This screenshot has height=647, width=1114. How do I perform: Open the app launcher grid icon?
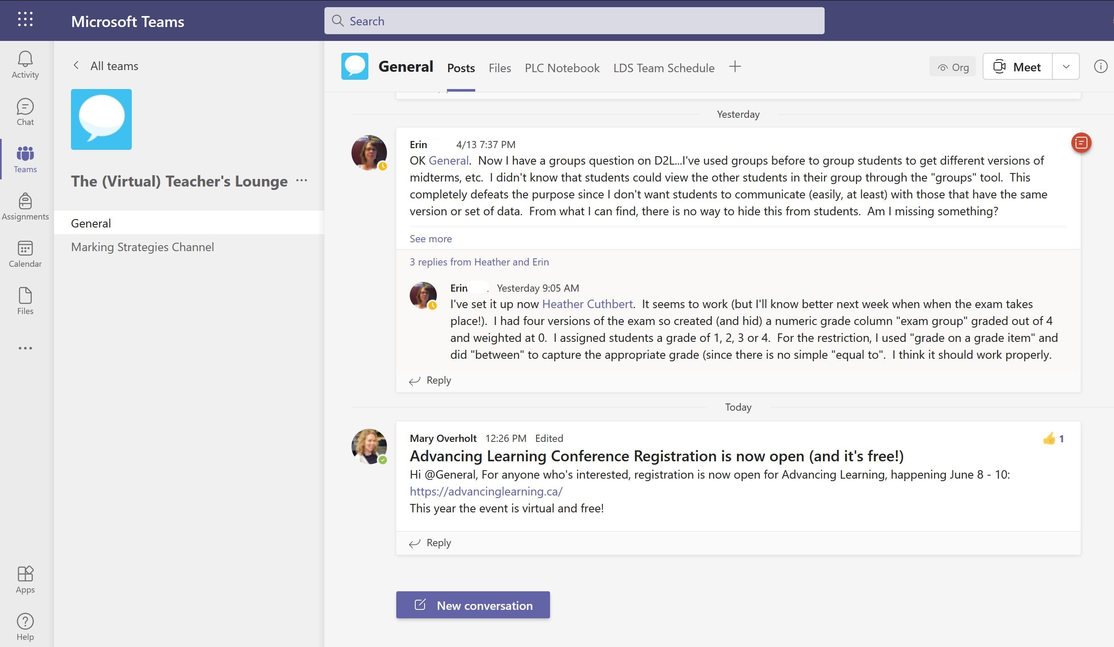coord(25,19)
